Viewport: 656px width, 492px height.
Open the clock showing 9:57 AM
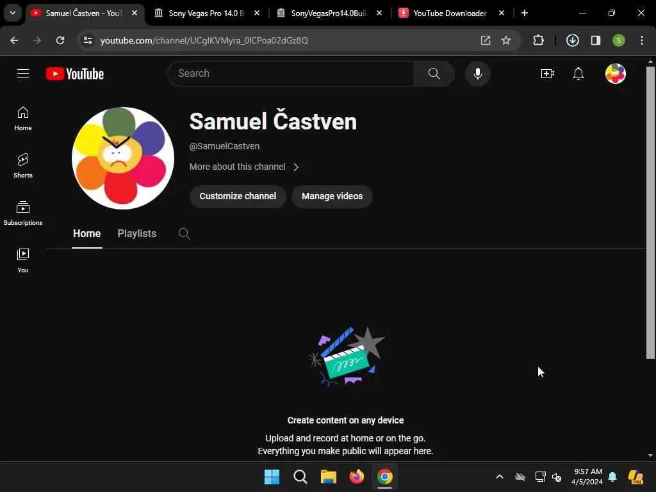tap(587, 477)
